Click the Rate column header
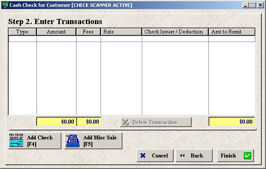The height and width of the screenshot is (169, 266). click(121, 32)
